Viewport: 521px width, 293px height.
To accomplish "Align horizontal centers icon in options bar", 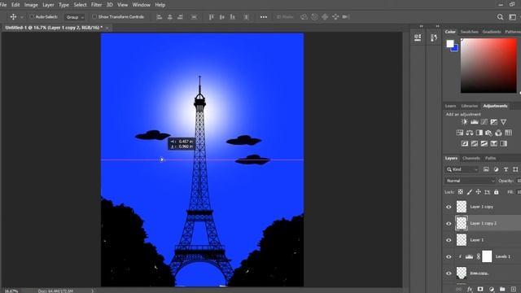I will 170,16.
